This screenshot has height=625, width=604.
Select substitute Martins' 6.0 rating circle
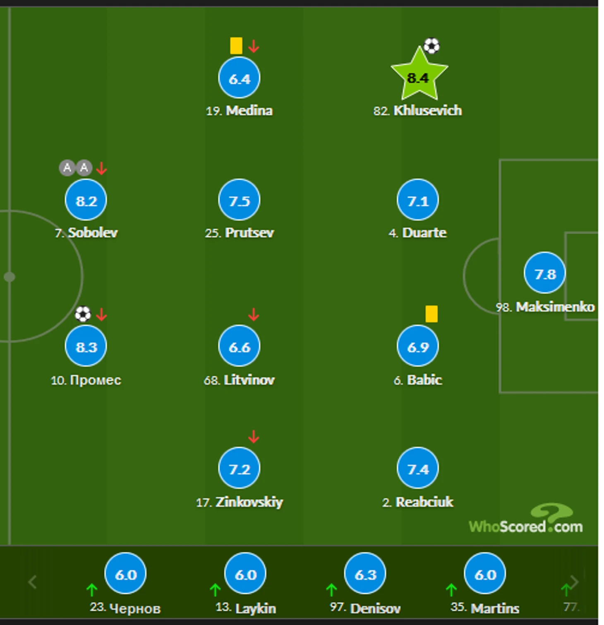pos(485,573)
